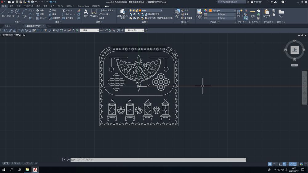The width and height of the screenshot is (308, 173).
Task: Open the レイアウト1 layout tab
Action: click(x=16, y=163)
